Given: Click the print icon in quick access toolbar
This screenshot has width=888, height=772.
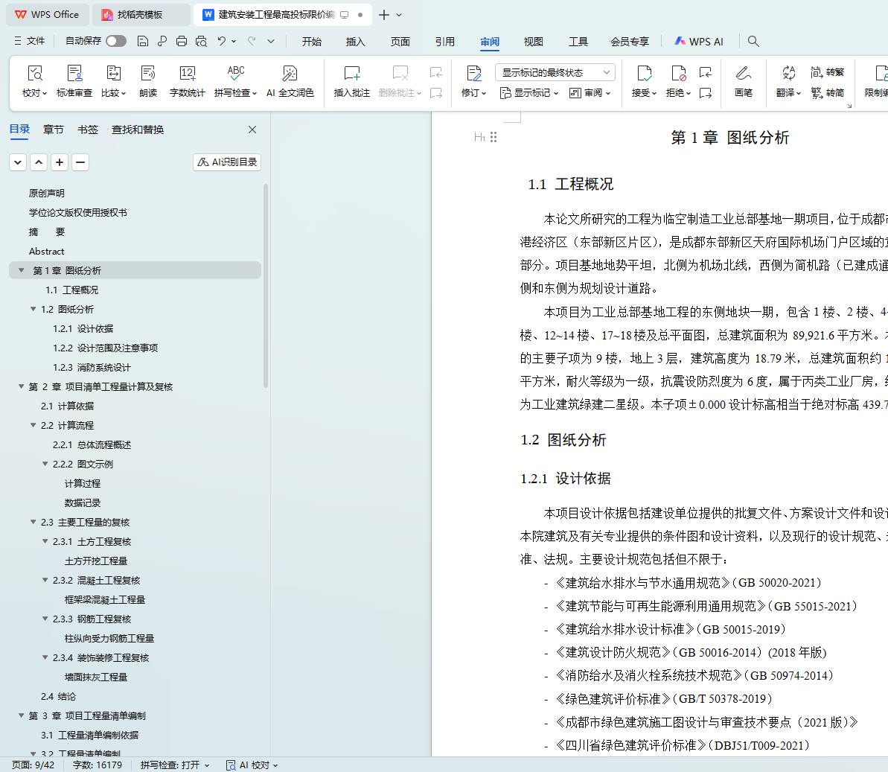Looking at the screenshot, I should [x=182, y=42].
